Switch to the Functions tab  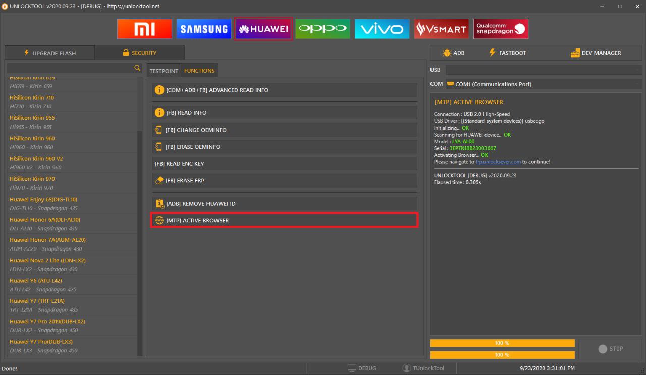(199, 71)
